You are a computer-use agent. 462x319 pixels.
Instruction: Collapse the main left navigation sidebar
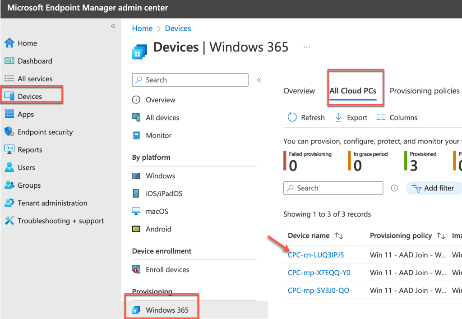click(x=113, y=26)
